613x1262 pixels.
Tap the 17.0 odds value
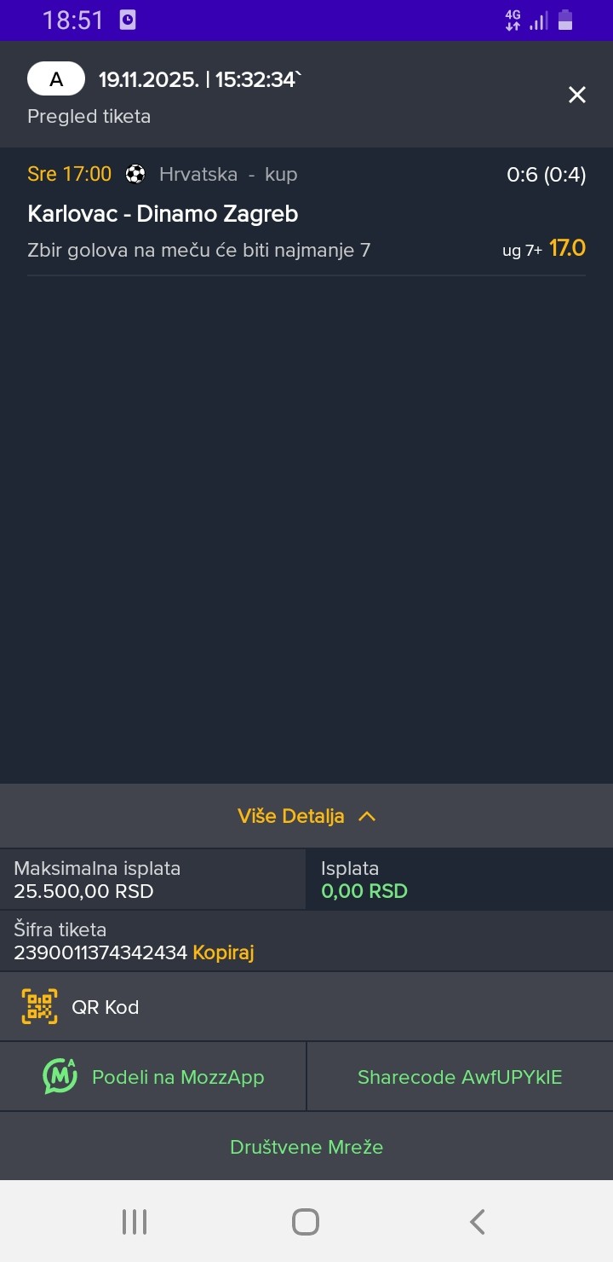click(x=567, y=248)
